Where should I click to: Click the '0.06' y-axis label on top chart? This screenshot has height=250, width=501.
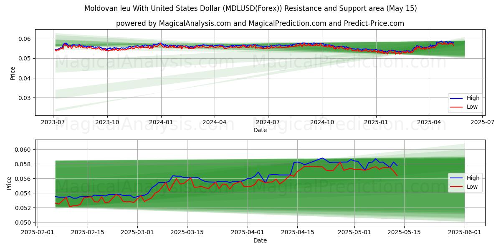25,39
